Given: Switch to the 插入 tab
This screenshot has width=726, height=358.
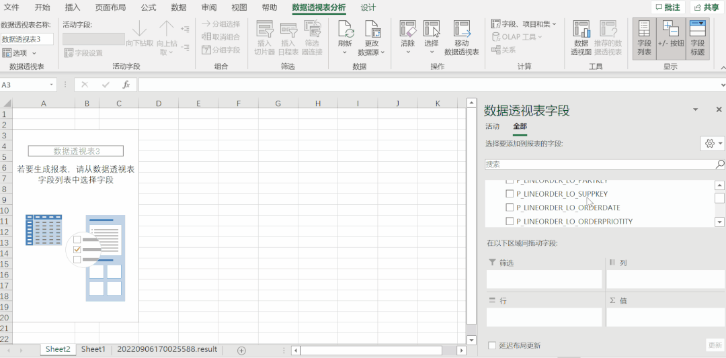Looking at the screenshot, I should 73,7.
